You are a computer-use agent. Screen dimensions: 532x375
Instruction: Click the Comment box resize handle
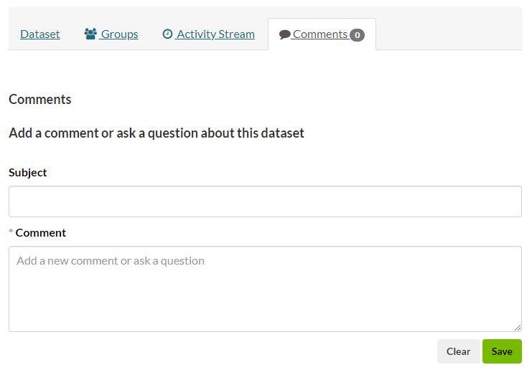click(x=517, y=327)
